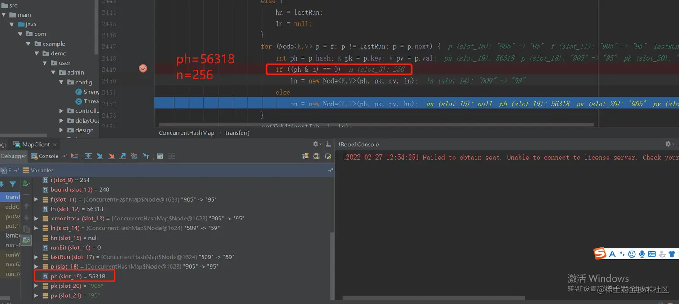Select the bound (slot_10) = 240 variable
The image size is (679, 304).
75,189
